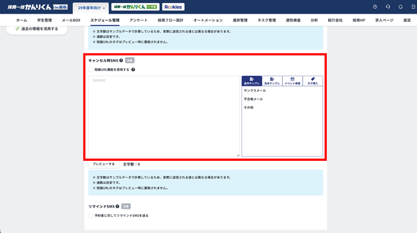
Task: Select the 自作テンプレ tab
Action: pos(251,81)
